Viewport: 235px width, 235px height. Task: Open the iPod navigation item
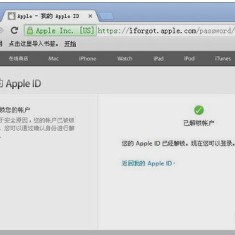point(189,59)
